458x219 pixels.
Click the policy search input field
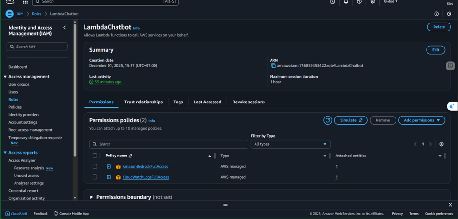coord(168,144)
